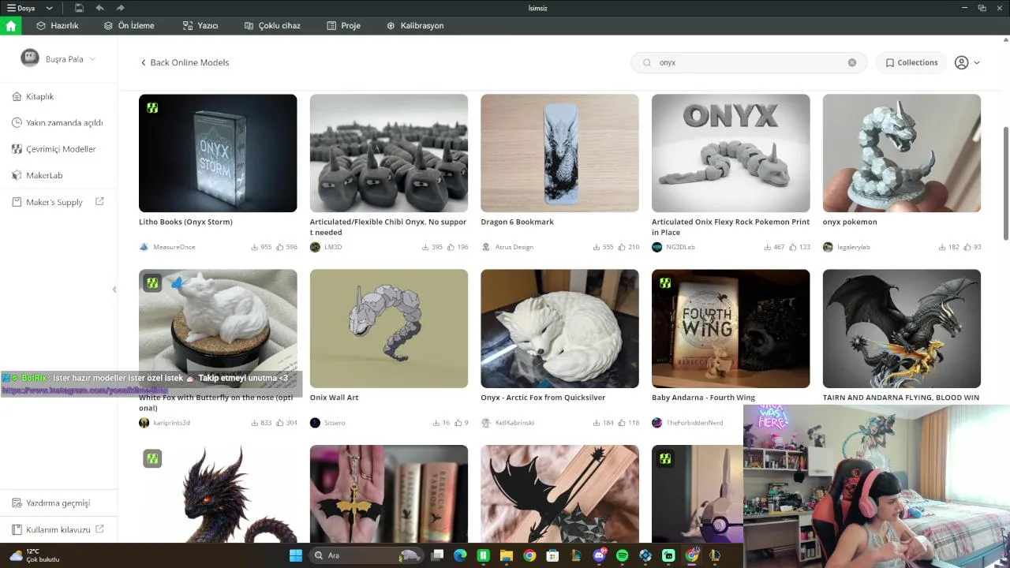
Task: Collapse the sidebar with the double chevron
Action: (x=114, y=290)
